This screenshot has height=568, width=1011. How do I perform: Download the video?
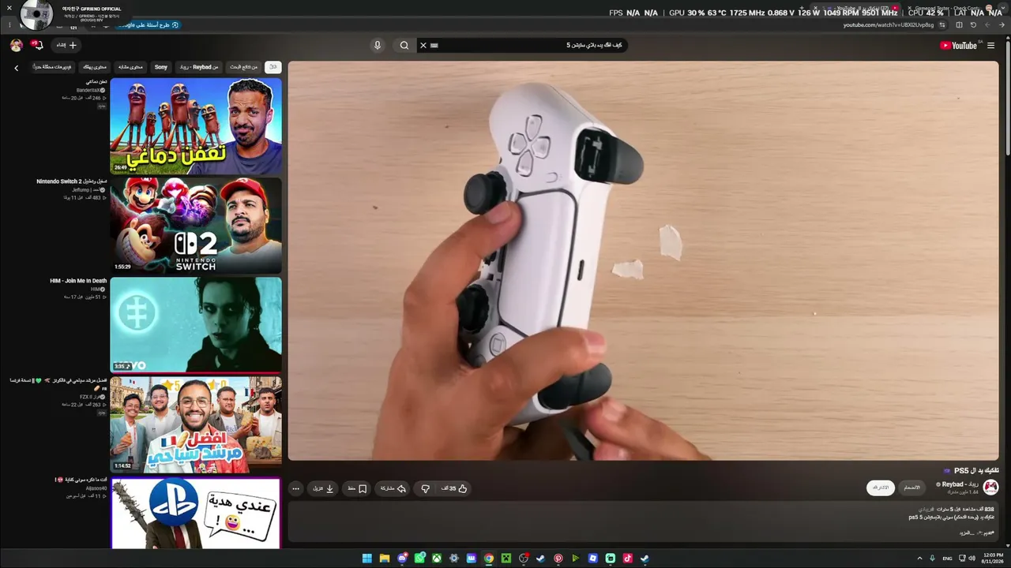click(x=324, y=488)
